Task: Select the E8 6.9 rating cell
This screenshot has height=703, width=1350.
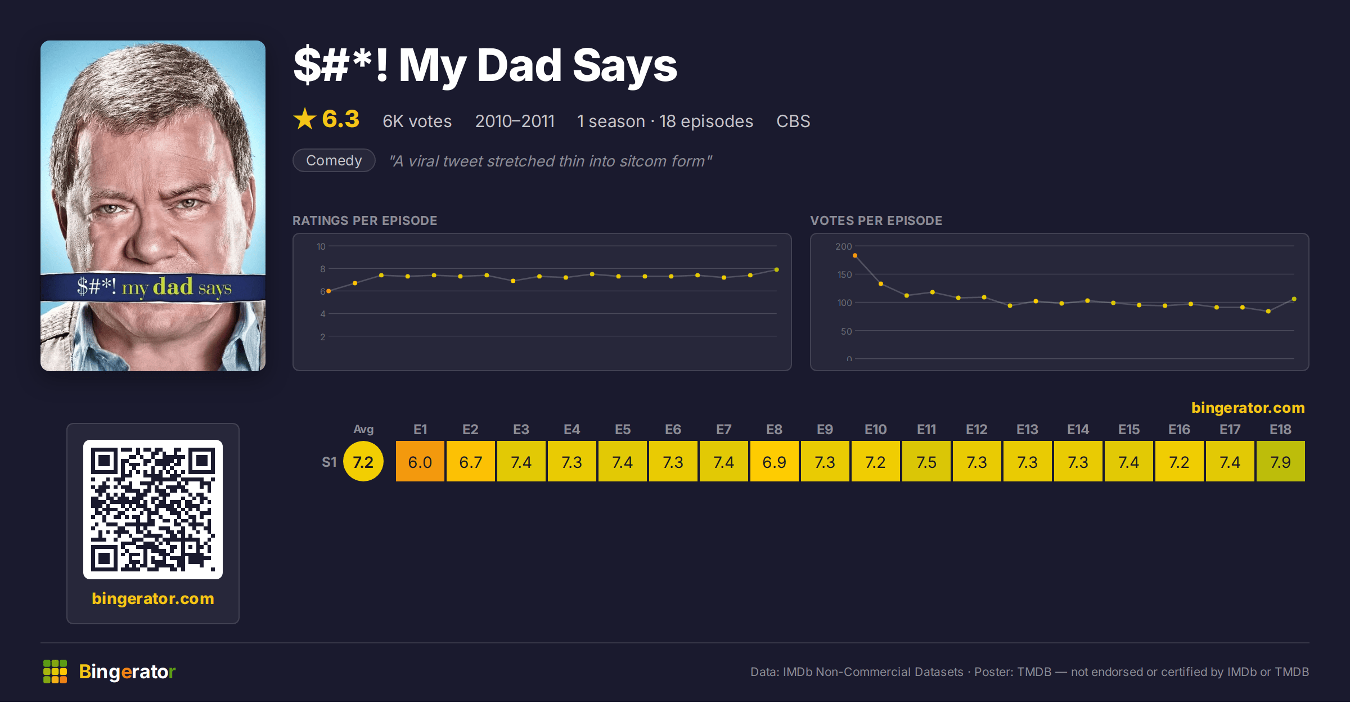Action: pos(775,462)
